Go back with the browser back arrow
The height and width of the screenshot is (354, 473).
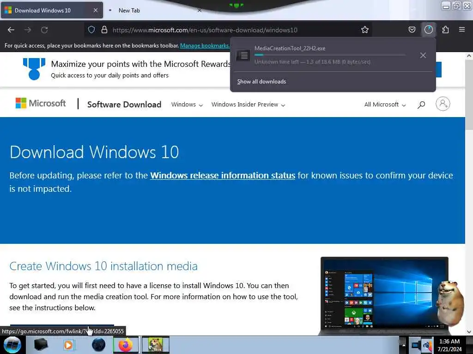(x=11, y=30)
